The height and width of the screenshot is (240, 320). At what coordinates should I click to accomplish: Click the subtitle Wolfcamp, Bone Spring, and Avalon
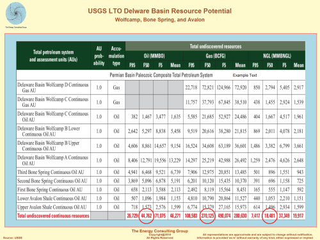pos(160,20)
